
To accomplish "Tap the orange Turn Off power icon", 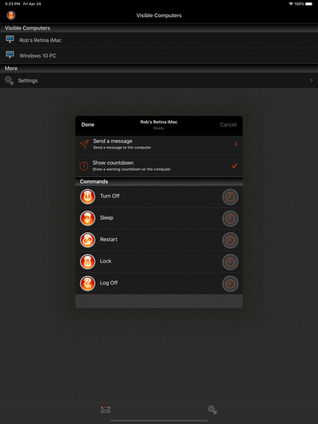I will [x=88, y=197].
